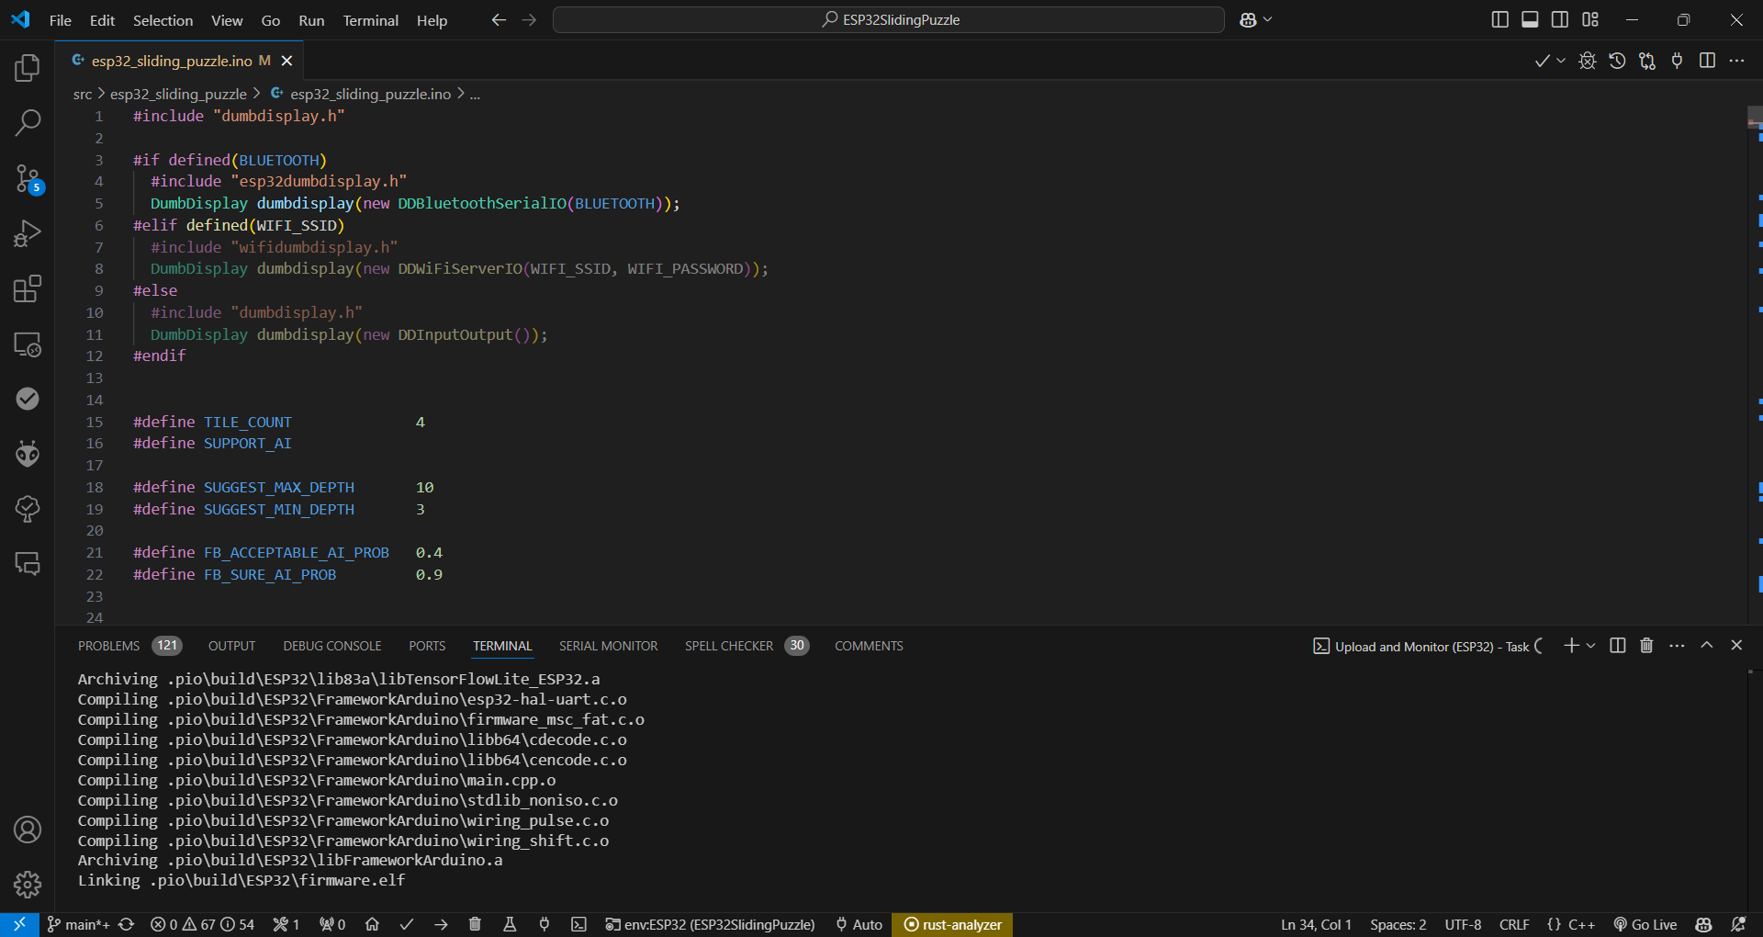Expand build dropdown arrow next to checkmark
Screen dimensions: 1763x937
pyautogui.click(x=1561, y=61)
